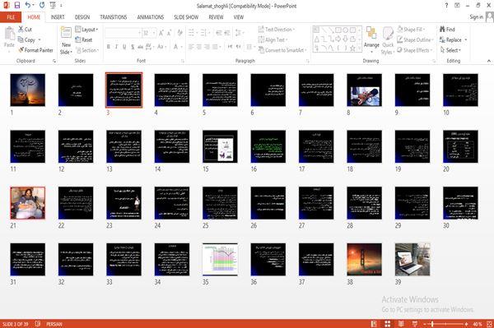The height and width of the screenshot is (328, 494).
Task: Switch to the SLIDE SHOW tab
Action: coord(186,17)
